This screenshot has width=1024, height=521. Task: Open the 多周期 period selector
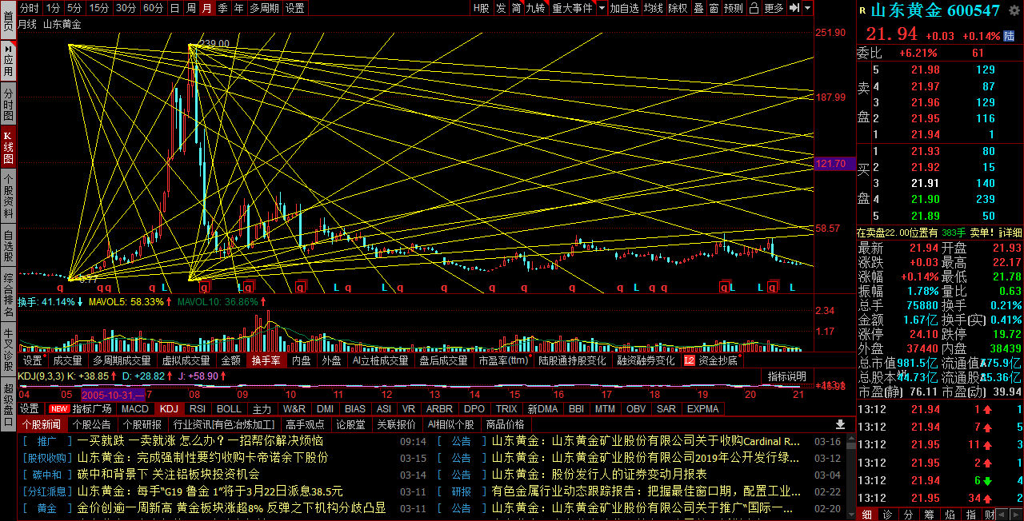(265, 8)
